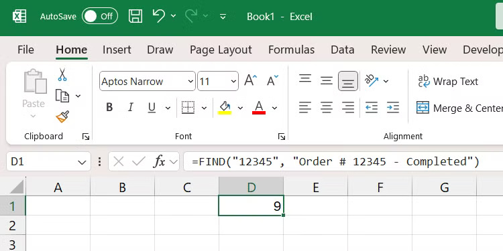Expand Paste options arrow below Paste
Image resolution: width=503 pixels, height=251 pixels.
coord(34,116)
